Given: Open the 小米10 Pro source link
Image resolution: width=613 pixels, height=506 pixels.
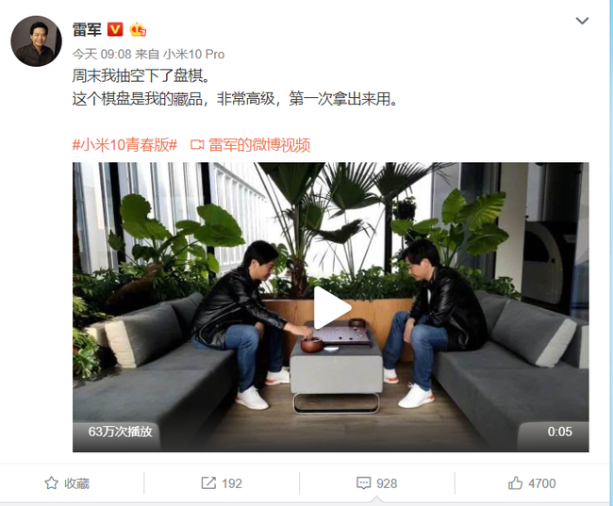Looking at the screenshot, I should tap(193, 54).
